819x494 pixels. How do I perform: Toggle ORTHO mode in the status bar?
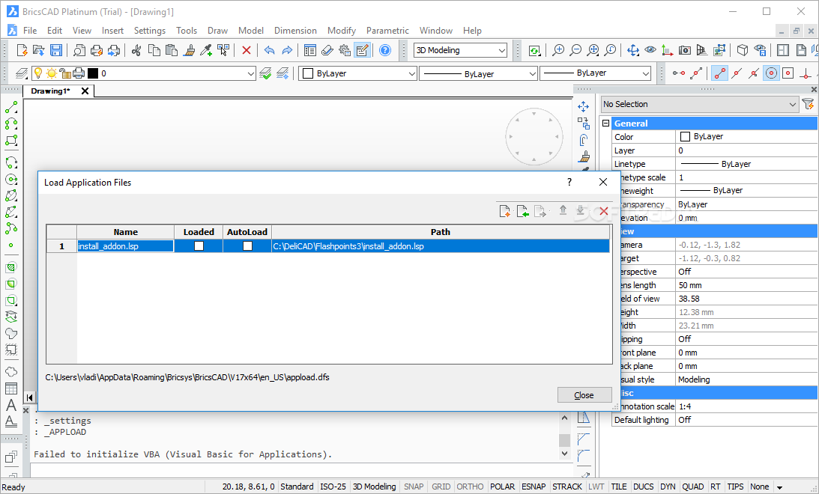[x=470, y=487]
